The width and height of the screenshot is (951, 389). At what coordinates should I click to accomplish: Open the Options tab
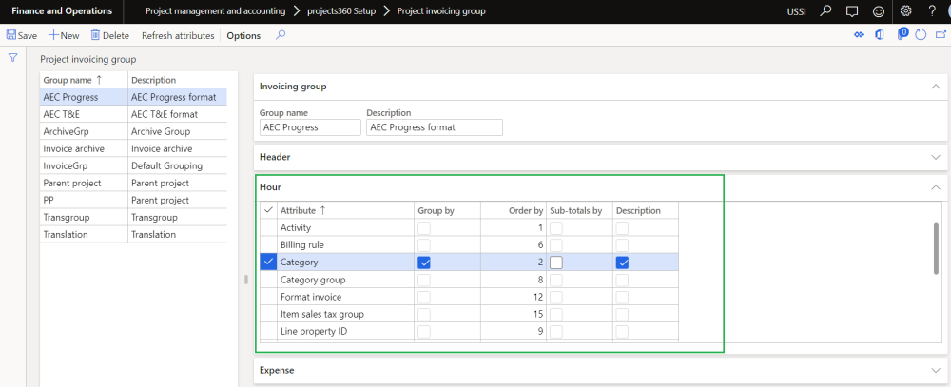click(x=243, y=35)
